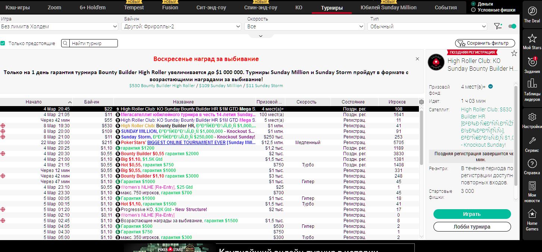Add tournament to favorites star

point(514,53)
